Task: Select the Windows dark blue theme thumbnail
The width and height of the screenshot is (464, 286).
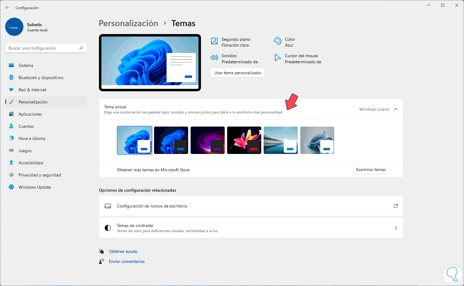Action: pos(171,140)
